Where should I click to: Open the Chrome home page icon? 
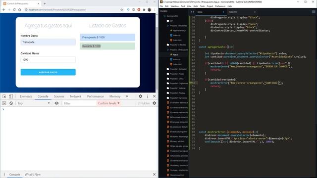click(x=20, y=10)
